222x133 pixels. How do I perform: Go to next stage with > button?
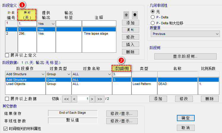coord(92,99)
